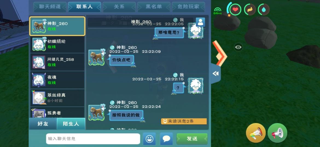Open the 聊天频道 tab
Screen dimensions: 320x147
[x=50, y=7]
